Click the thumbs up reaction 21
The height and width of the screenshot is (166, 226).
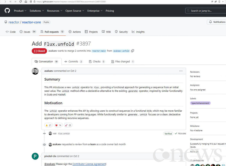click(48, 125)
